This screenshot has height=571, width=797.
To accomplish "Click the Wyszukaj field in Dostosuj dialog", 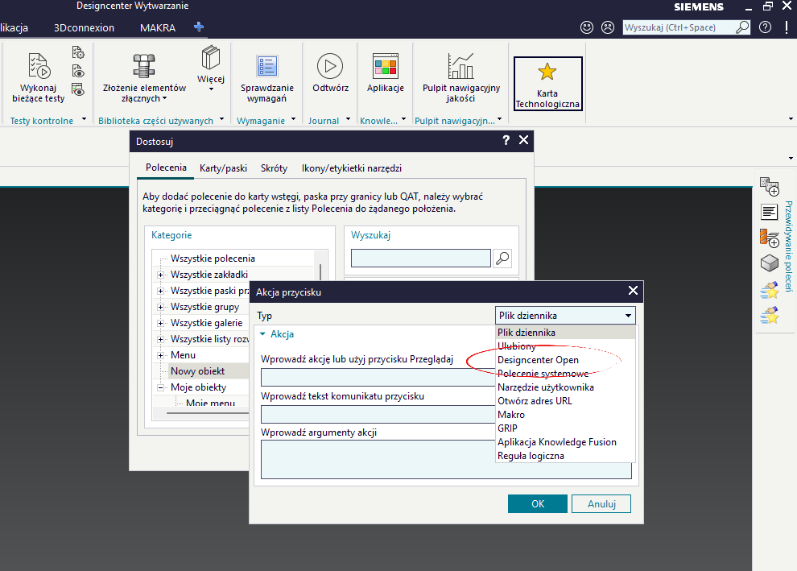I will pos(421,259).
